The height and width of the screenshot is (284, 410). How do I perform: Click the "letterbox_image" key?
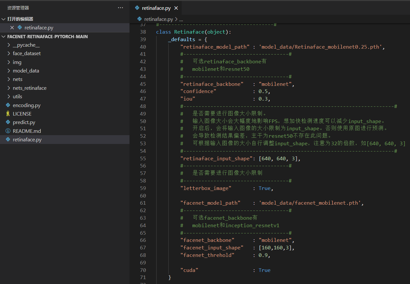(x=206, y=188)
